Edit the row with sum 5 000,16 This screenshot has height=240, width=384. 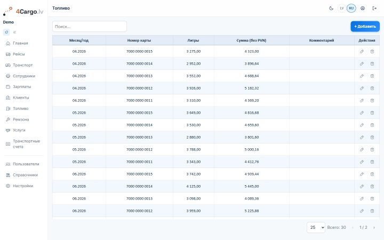click(x=362, y=149)
